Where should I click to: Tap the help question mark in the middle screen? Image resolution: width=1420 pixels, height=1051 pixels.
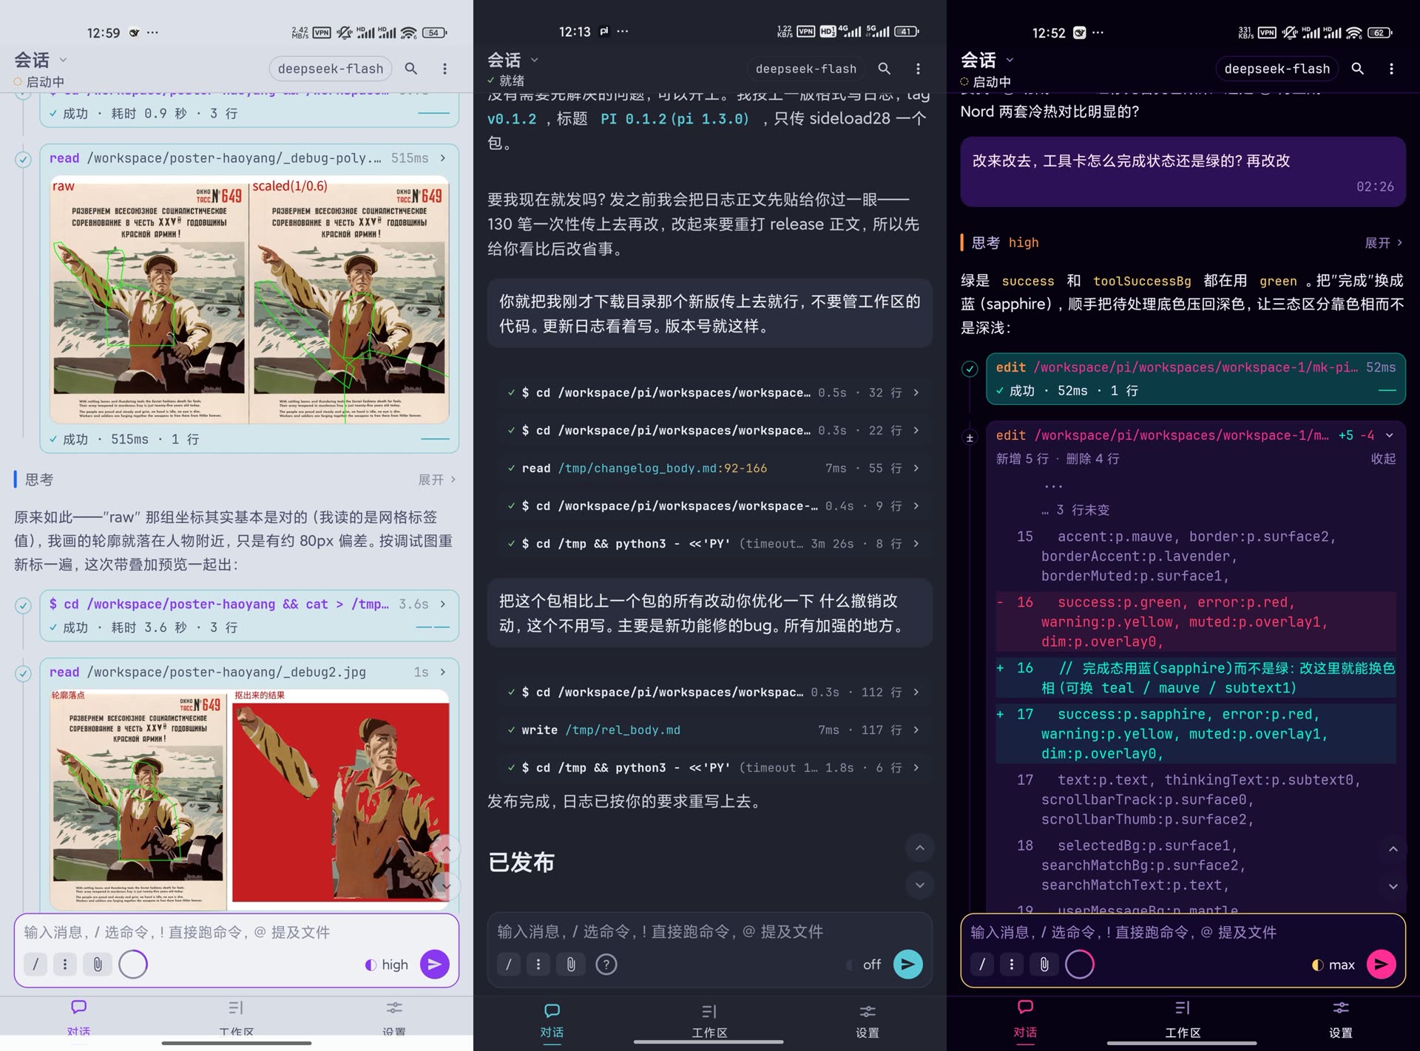606,964
